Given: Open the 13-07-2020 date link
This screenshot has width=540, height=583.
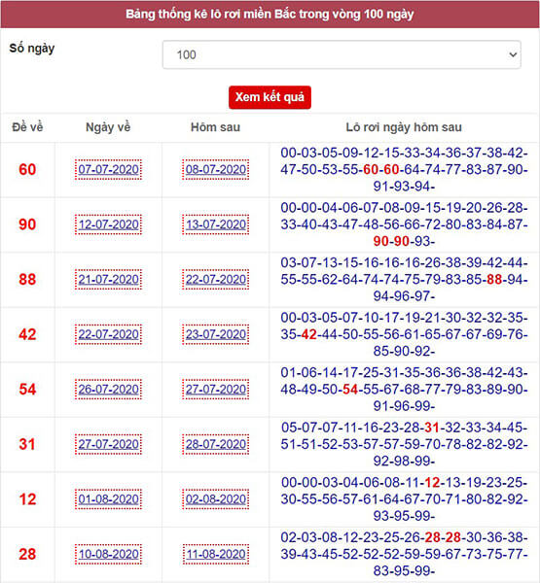Looking at the screenshot, I should point(216,224).
